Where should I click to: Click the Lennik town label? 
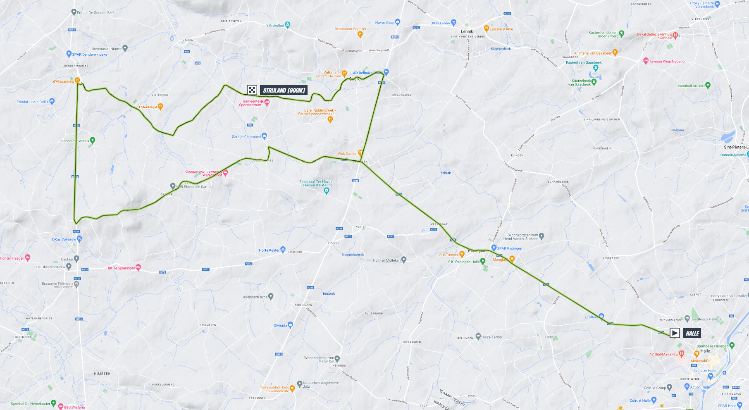pos(467,31)
